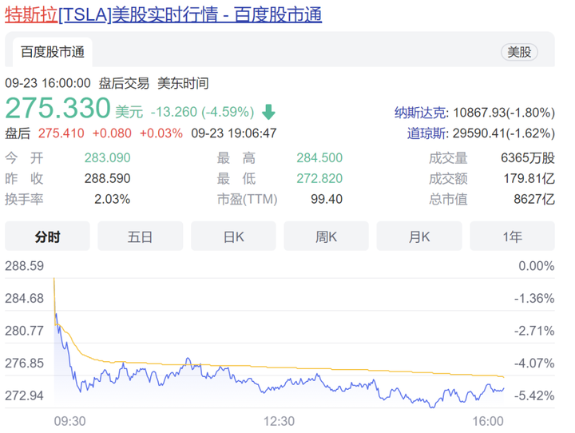The height and width of the screenshot is (433, 575).
Task: Switch to the 五日 chart tab
Action: pos(140,236)
